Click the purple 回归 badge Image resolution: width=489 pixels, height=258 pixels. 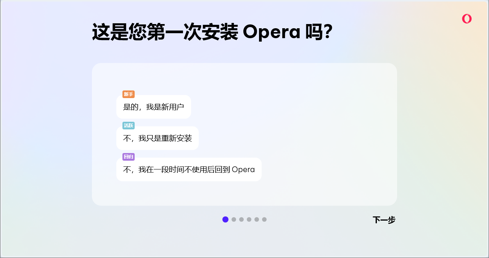(x=129, y=156)
